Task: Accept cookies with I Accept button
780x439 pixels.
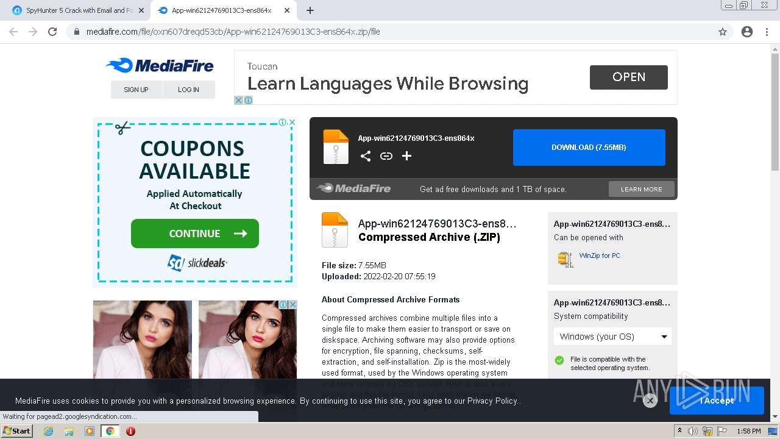Action: coord(717,401)
